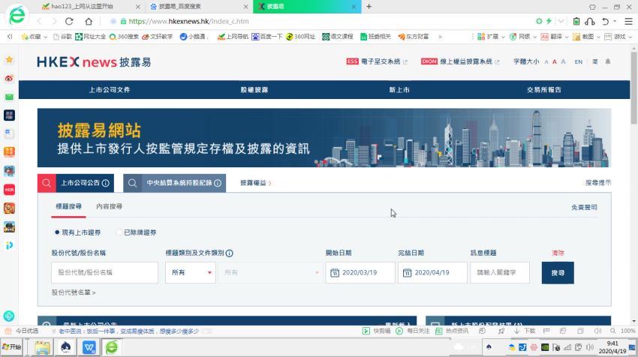Open the disabled 所有 document type dropdown
This screenshot has height=357, width=638.
[x=270, y=272]
